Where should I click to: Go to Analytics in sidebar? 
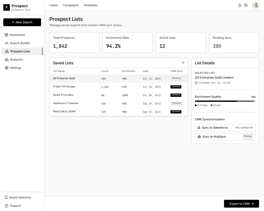[x=22, y=60]
